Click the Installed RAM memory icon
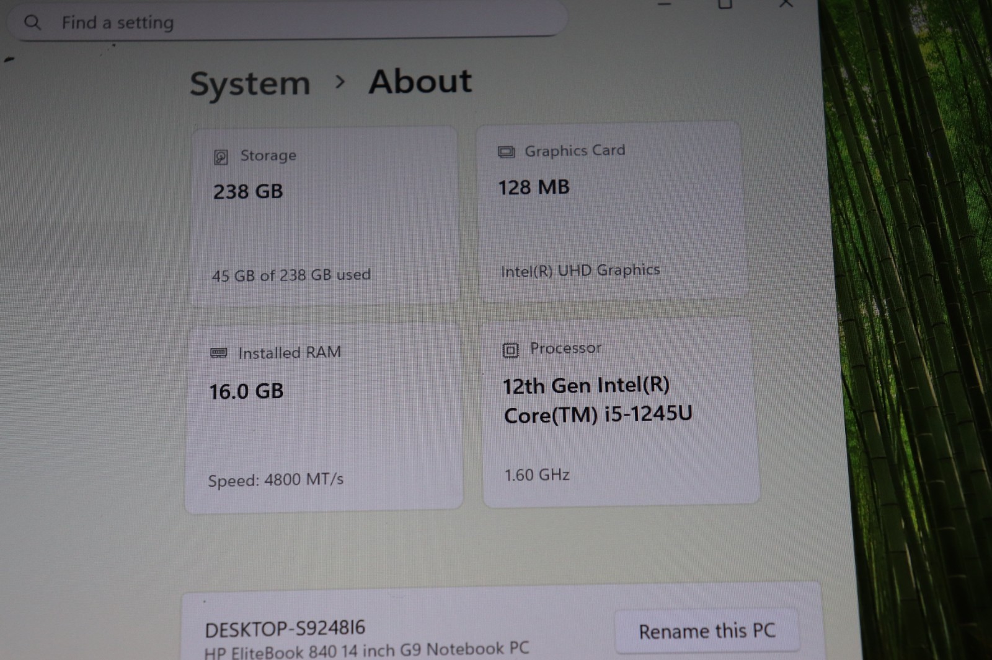992x660 pixels. (x=218, y=353)
